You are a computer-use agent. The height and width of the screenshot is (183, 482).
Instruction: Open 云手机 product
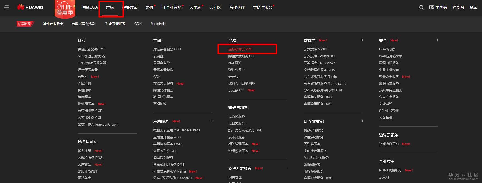tap(83, 77)
